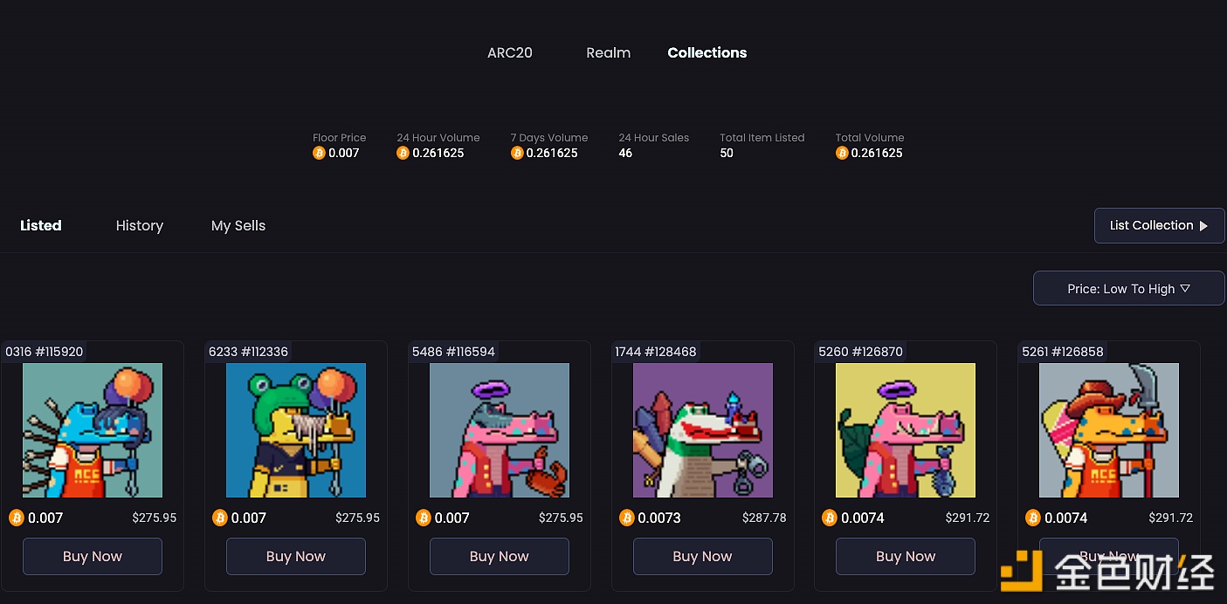Open the cowboy-hat crocodile thumbnail 5261
The image size is (1227, 604).
point(1109,430)
